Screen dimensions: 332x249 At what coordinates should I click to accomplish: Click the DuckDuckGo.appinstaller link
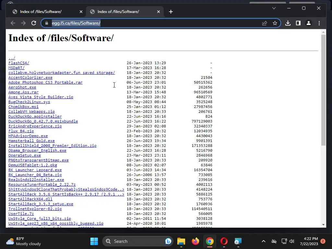[x=35, y=116]
